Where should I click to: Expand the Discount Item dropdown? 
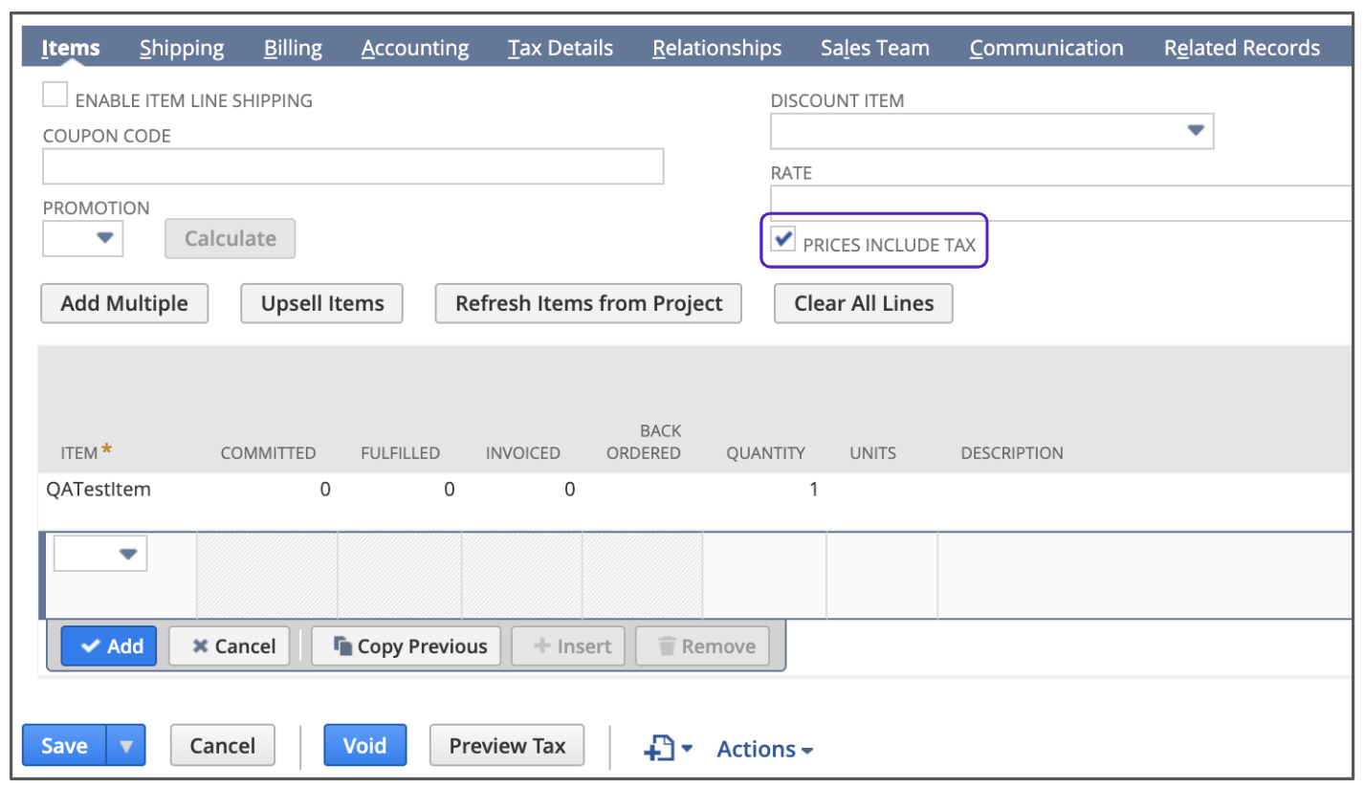point(1195,131)
